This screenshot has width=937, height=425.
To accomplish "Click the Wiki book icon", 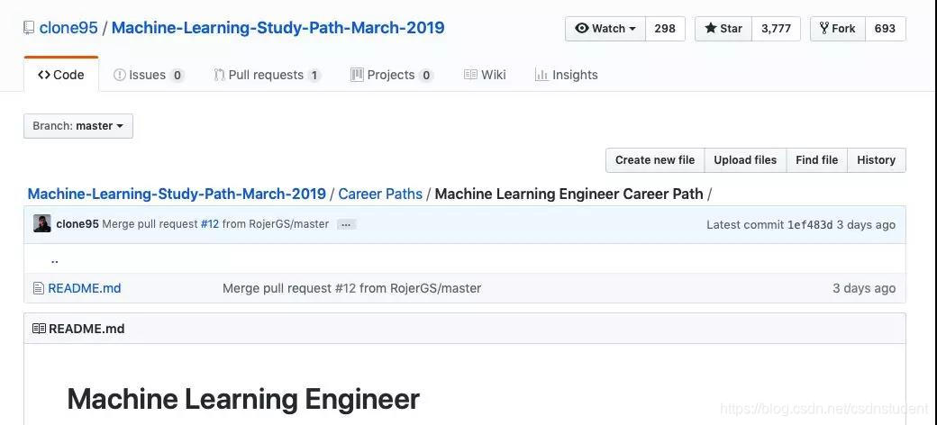I will [x=470, y=75].
